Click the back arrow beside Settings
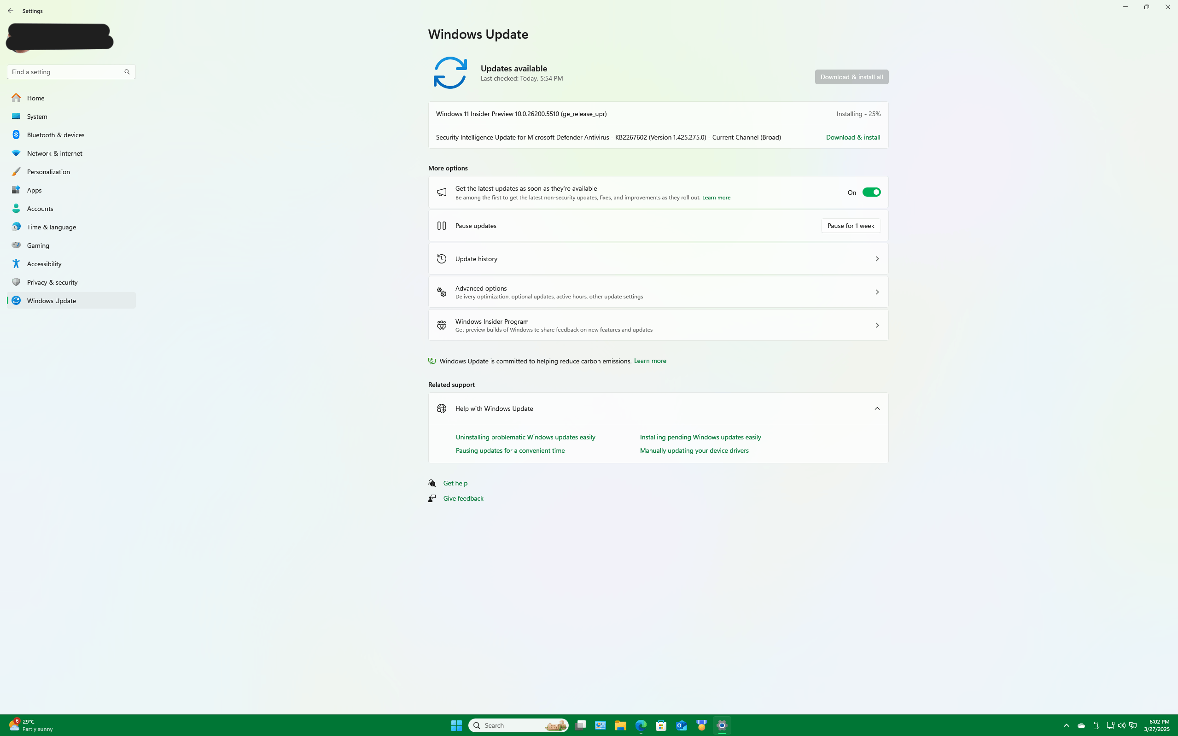1178x736 pixels. tap(10, 11)
